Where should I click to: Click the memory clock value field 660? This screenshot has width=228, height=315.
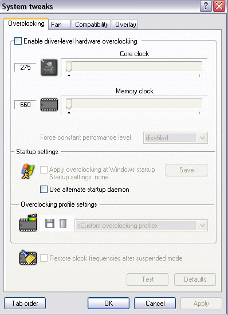25,105
